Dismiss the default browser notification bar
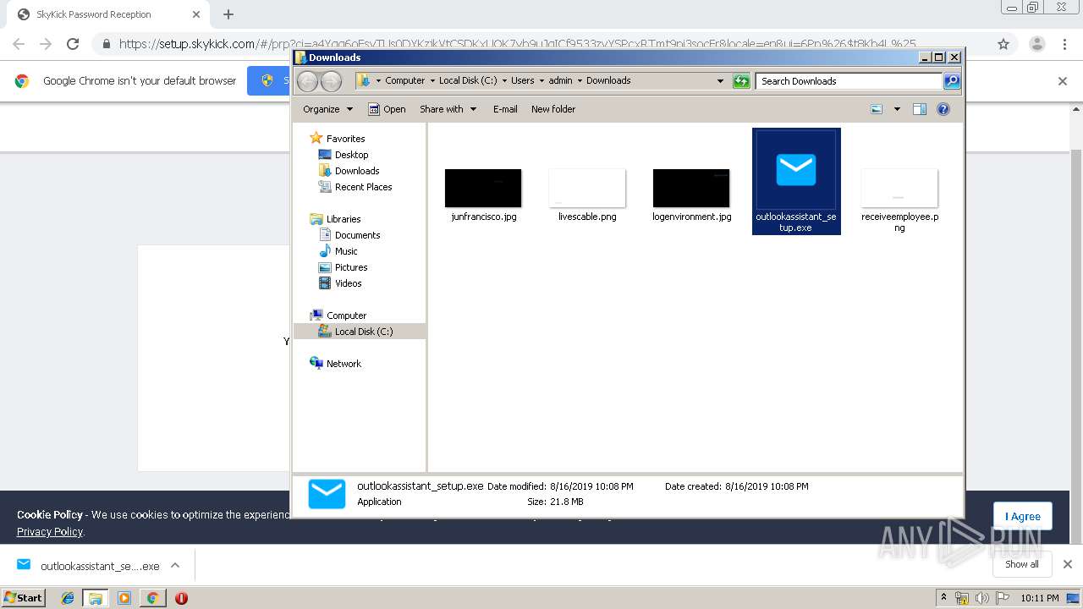1083x609 pixels. (x=1063, y=81)
